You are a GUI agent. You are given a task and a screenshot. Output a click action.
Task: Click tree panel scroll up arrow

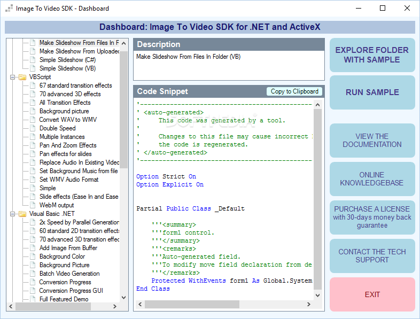pos(124,43)
